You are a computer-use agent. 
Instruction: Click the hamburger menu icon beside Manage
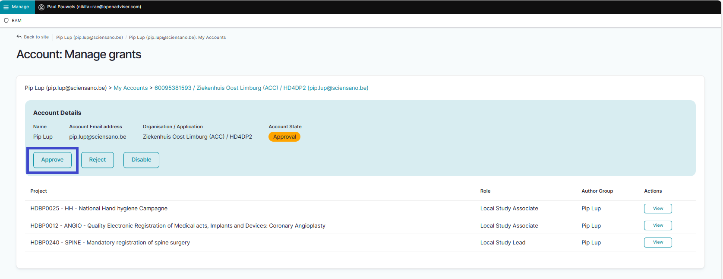pos(6,7)
